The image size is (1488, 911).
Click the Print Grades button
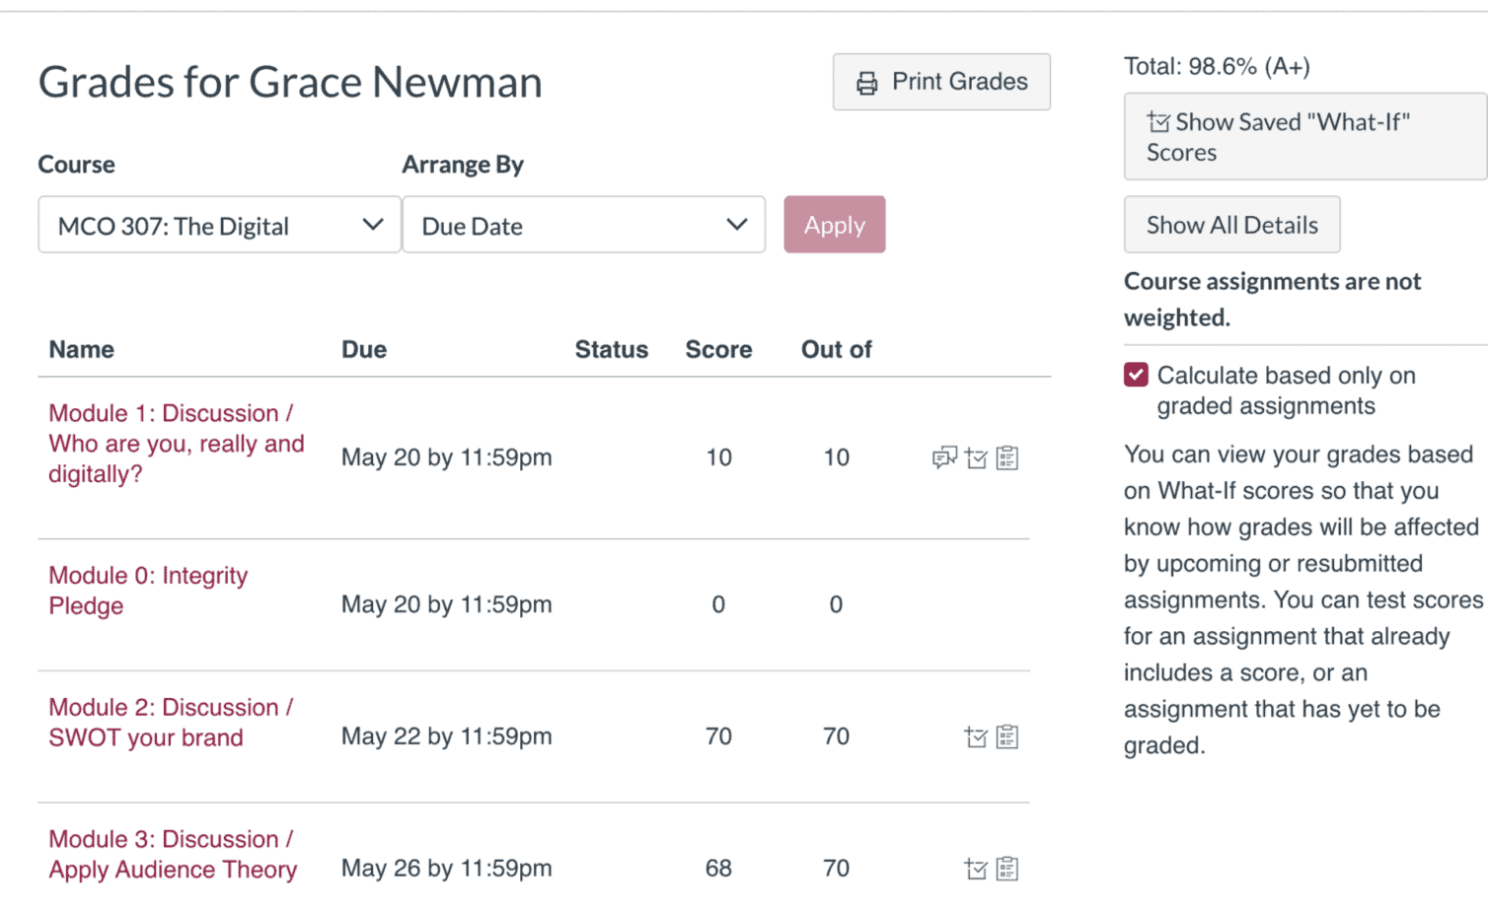[940, 82]
